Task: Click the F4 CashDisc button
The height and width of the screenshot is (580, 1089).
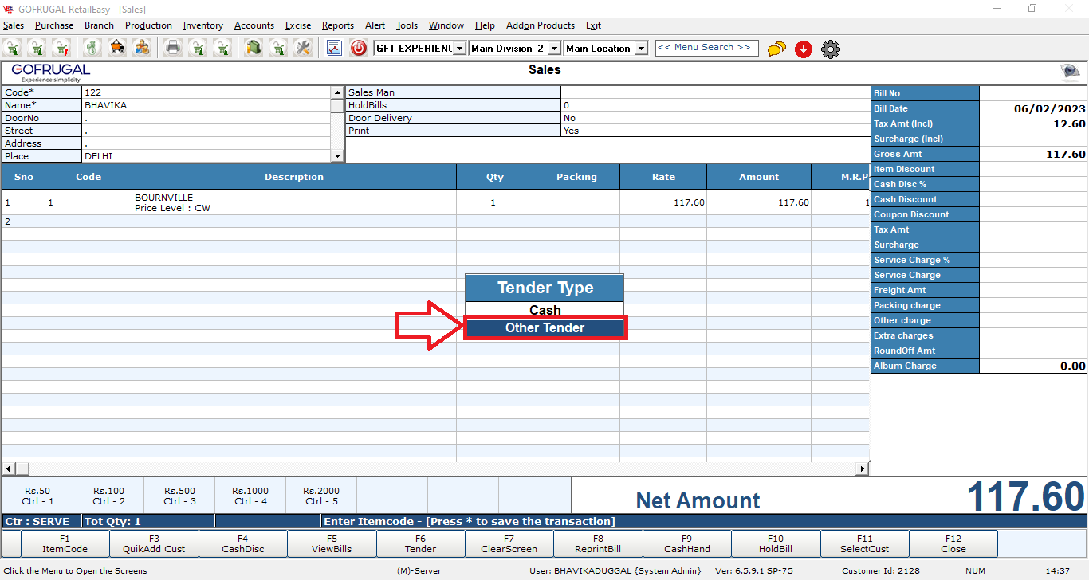Action: click(242, 543)
